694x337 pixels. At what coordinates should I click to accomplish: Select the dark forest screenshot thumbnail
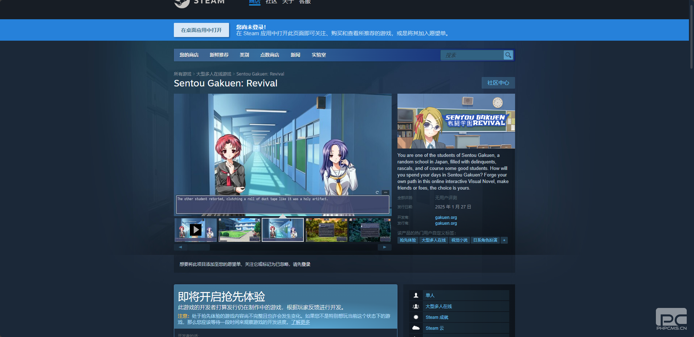[x=370, y=230]
